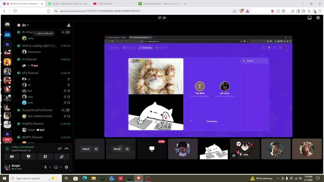
Task: Expand the headphone output options chevron
Action: click(60, 167)
